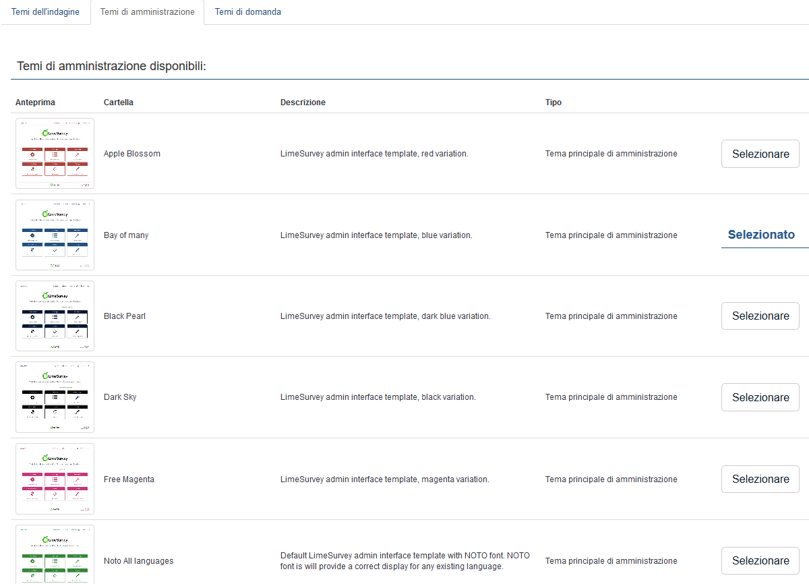The height and width of the screenshot is (584, 809).
Task: Click the Descrizione column header
Action: (303, 103)
